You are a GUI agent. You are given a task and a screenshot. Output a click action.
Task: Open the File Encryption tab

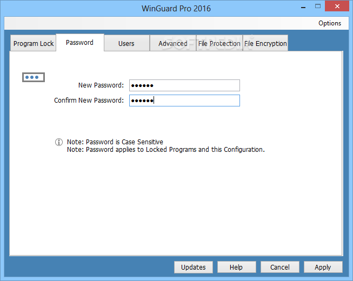coord(265,43)
